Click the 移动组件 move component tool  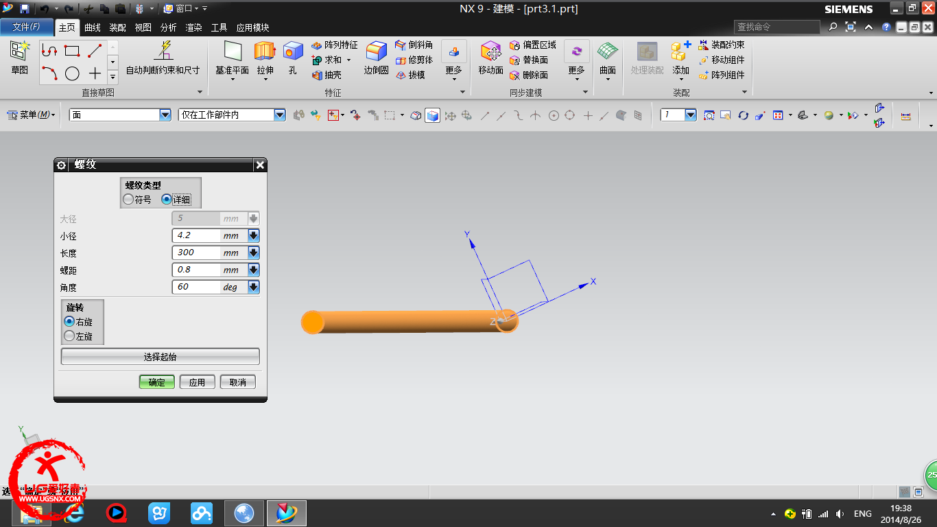click(x=721, y=60)
